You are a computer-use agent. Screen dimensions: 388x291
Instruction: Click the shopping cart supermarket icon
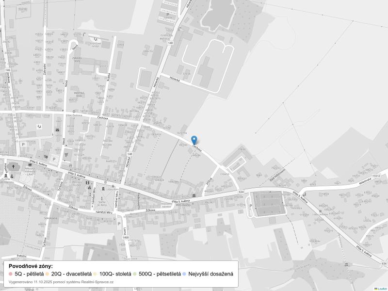[x=66, y=154]
